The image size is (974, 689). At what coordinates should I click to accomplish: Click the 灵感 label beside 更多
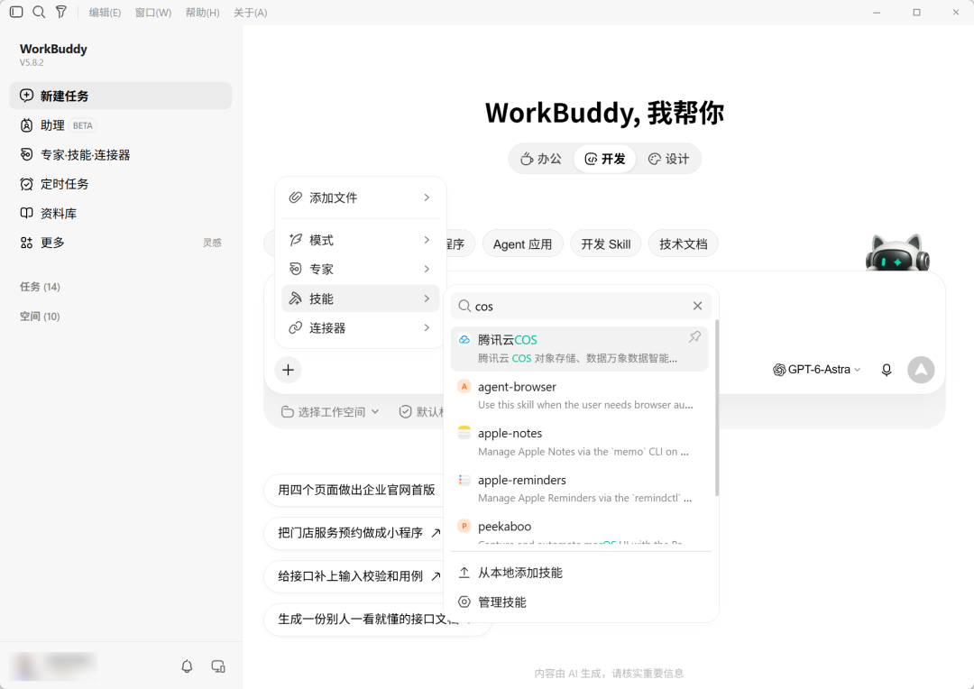pyautogui.click(x=212, y=243)
